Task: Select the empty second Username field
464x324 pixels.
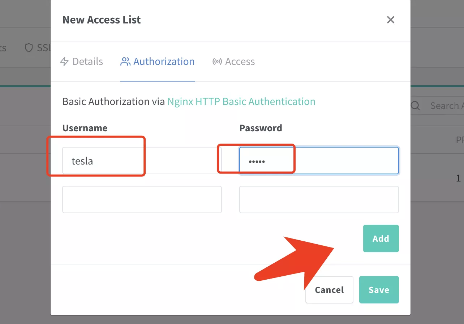Action: coord(142,200)
